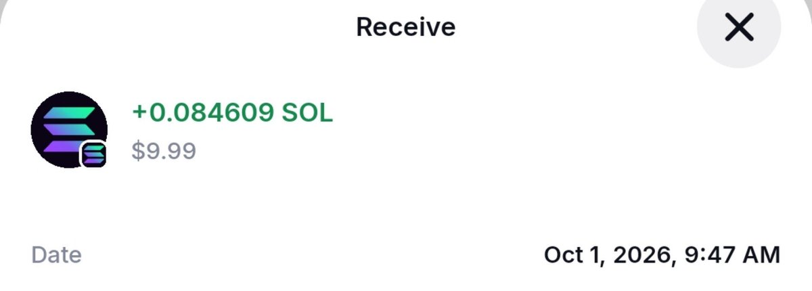
Task: Tap the large Solana token logo
Action: pos(69,129)
